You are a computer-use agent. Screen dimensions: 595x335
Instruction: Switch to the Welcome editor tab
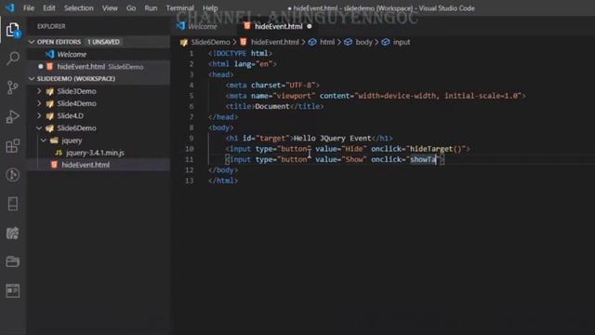pos(203,26)
